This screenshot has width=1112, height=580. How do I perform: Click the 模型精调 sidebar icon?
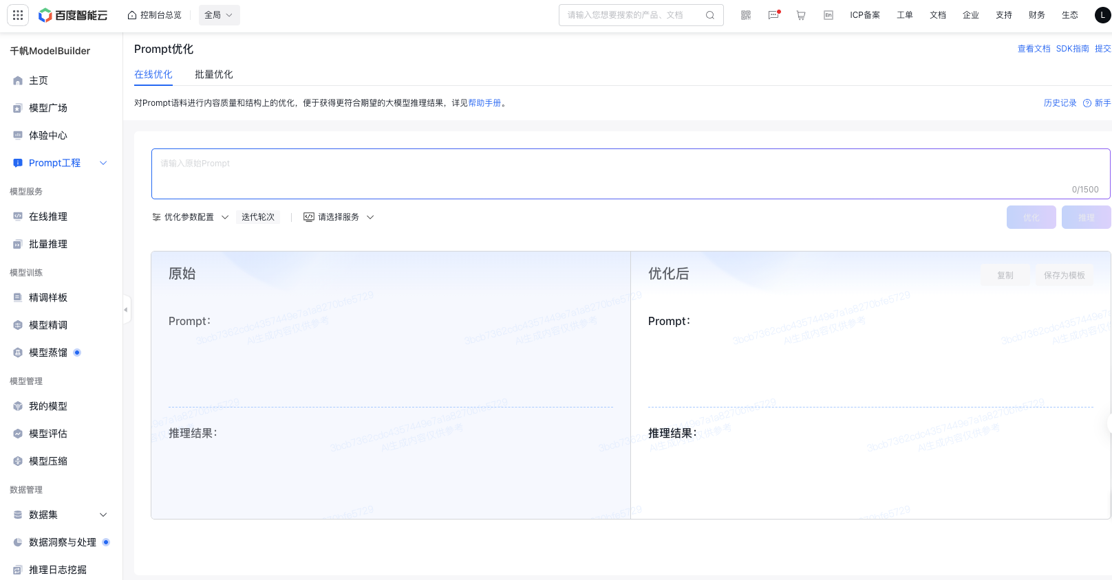point(18,325)
